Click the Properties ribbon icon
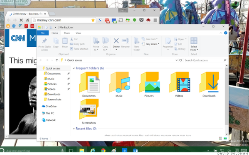 pos(168,41)
